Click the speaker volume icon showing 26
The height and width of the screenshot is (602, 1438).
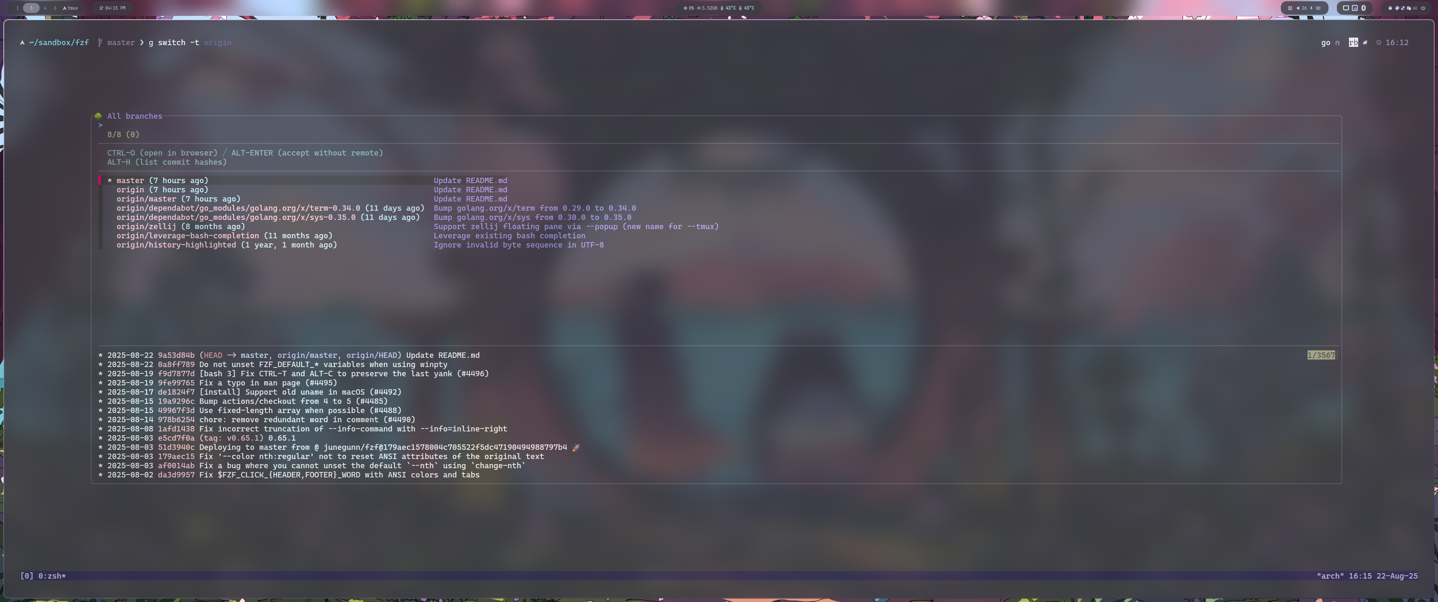[x=1300, y=8]
